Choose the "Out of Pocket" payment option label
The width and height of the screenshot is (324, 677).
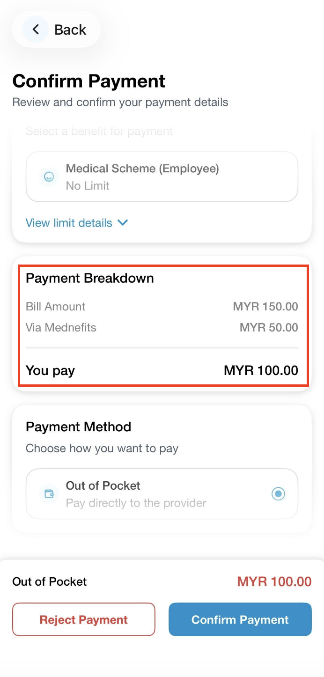point(103,486)
